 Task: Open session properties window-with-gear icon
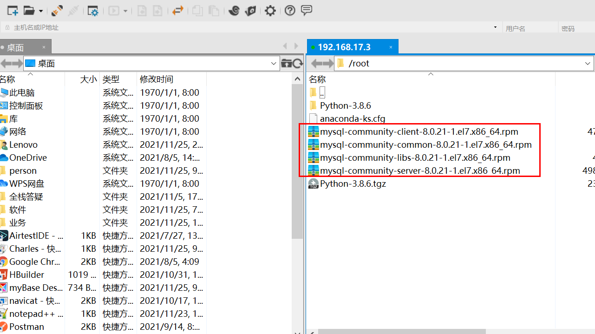coord(93,10)
